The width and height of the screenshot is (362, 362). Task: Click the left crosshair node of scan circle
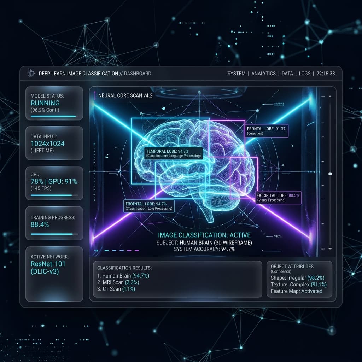tap(120, 172)
